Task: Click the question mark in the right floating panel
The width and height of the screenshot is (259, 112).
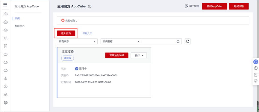Action: click(x=255, y=68)
